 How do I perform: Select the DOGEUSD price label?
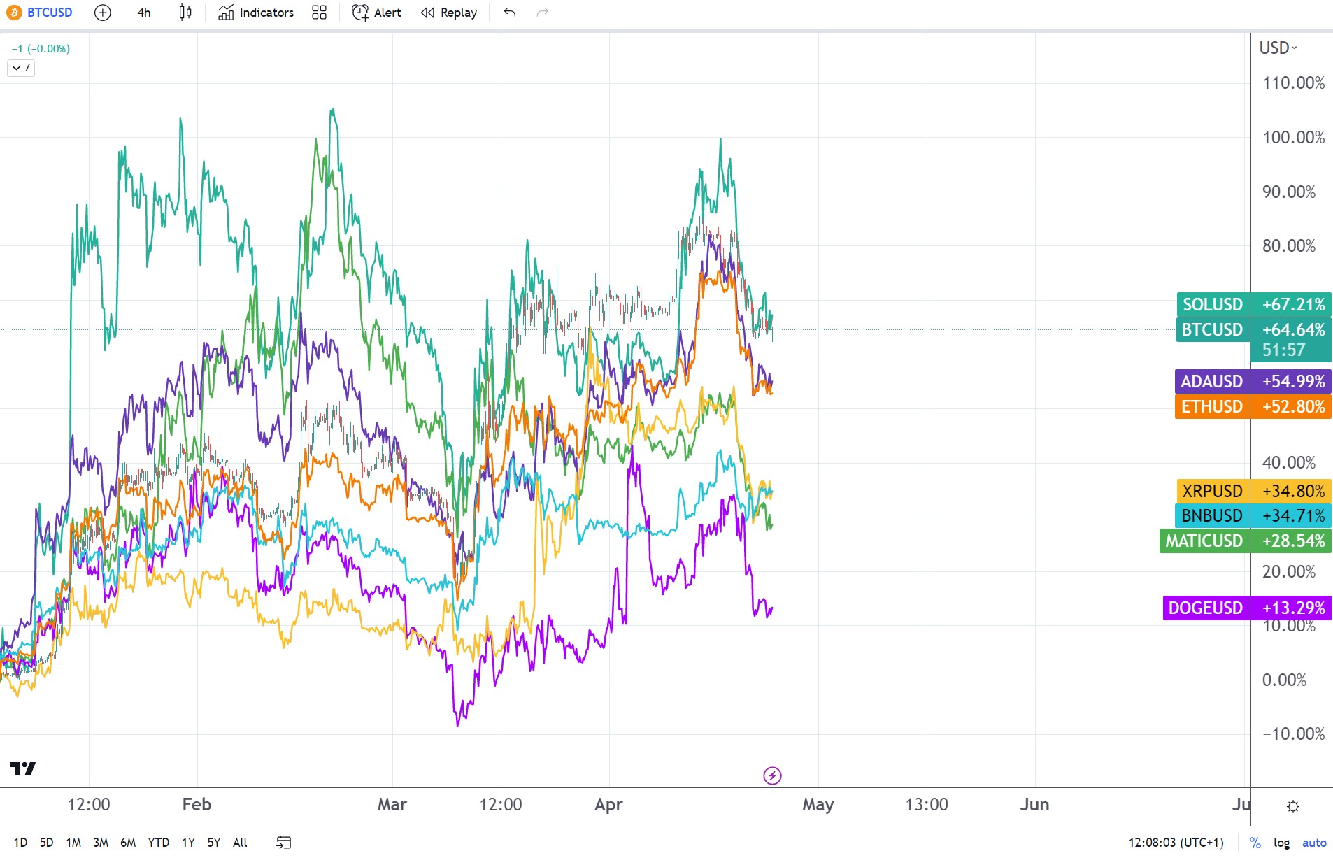coord(1206,608)
